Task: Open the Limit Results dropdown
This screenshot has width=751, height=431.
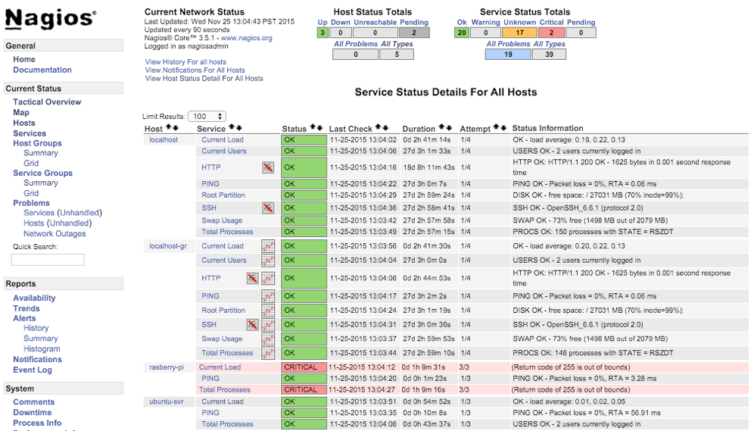Action: pyautogui.click(x=207, y=117)
